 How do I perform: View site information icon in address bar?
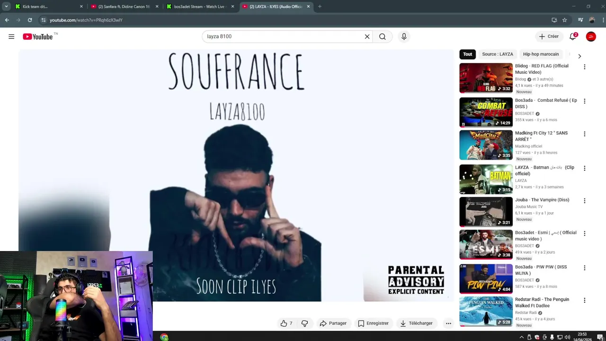pos(44,20)
